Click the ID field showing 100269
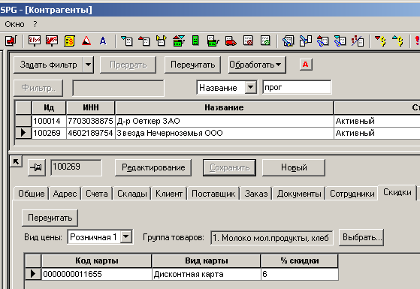 point(77,167)
